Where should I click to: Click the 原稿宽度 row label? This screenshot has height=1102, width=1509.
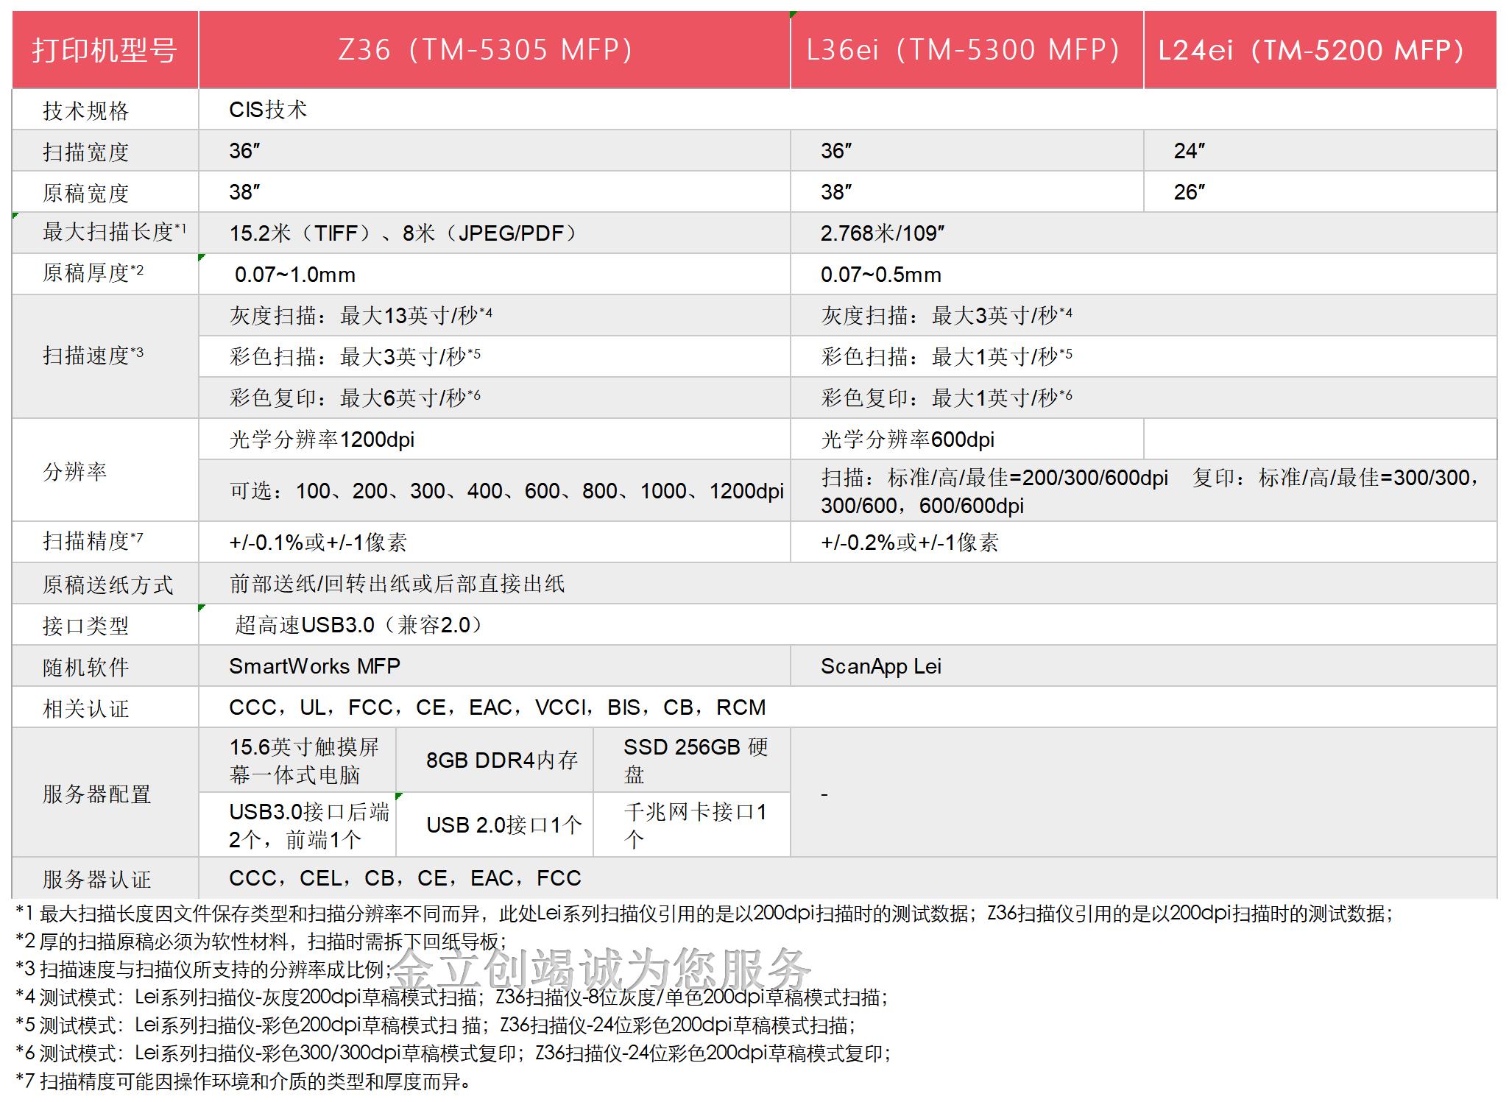coord(105,193)
